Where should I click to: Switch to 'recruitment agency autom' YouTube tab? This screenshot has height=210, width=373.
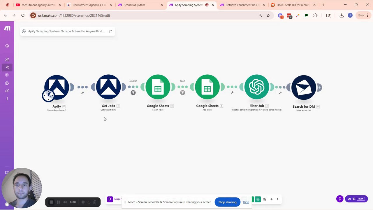38,5
